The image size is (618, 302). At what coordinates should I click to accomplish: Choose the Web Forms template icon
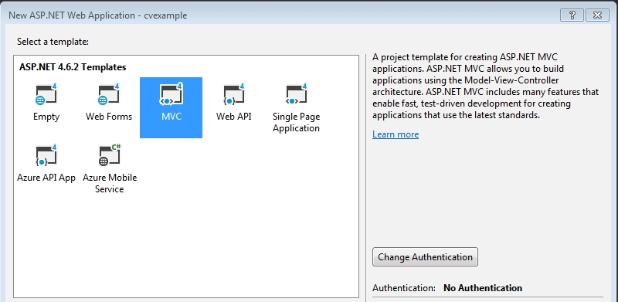(x=109, y=95)
